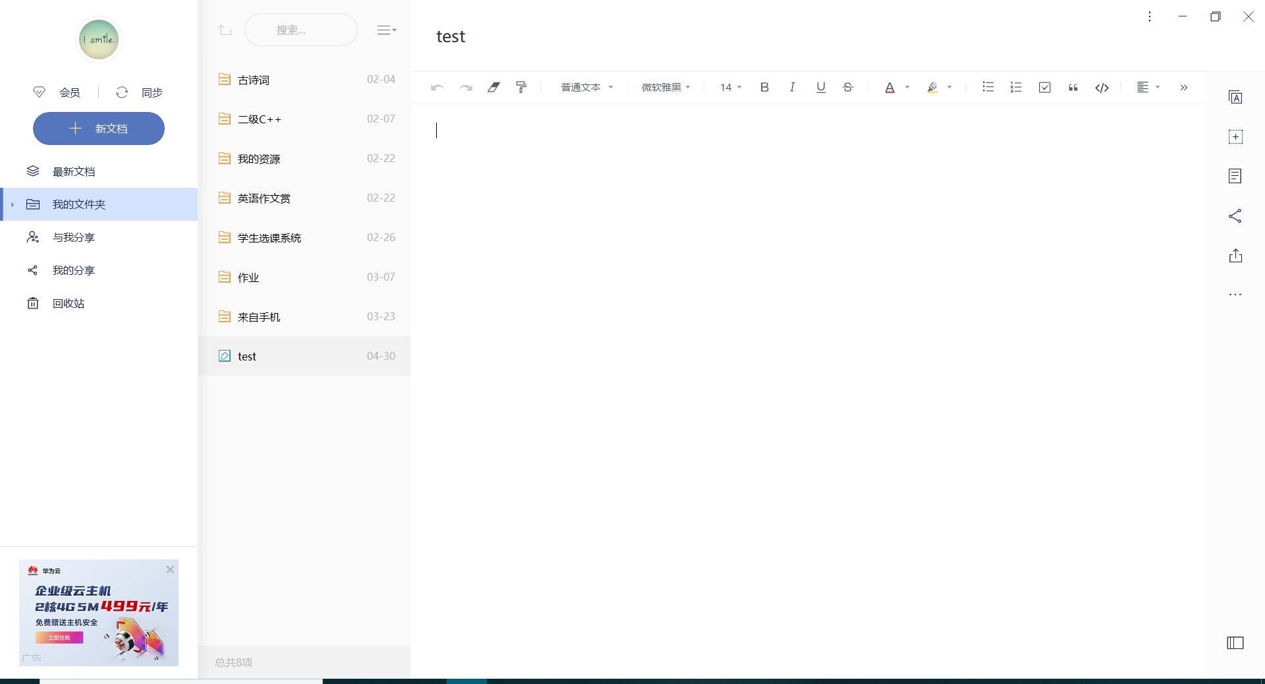1265x684 pixels.
Task: Open the 会员 membership link
Action: (69, 92)
